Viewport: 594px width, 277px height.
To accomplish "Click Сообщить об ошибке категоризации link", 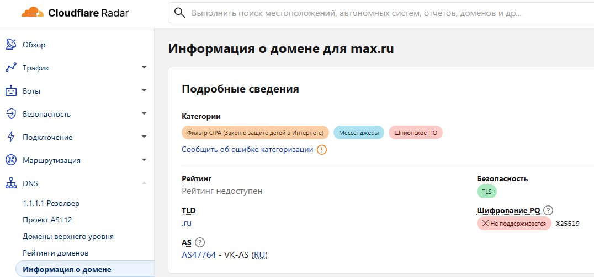I will coord(247,150).
